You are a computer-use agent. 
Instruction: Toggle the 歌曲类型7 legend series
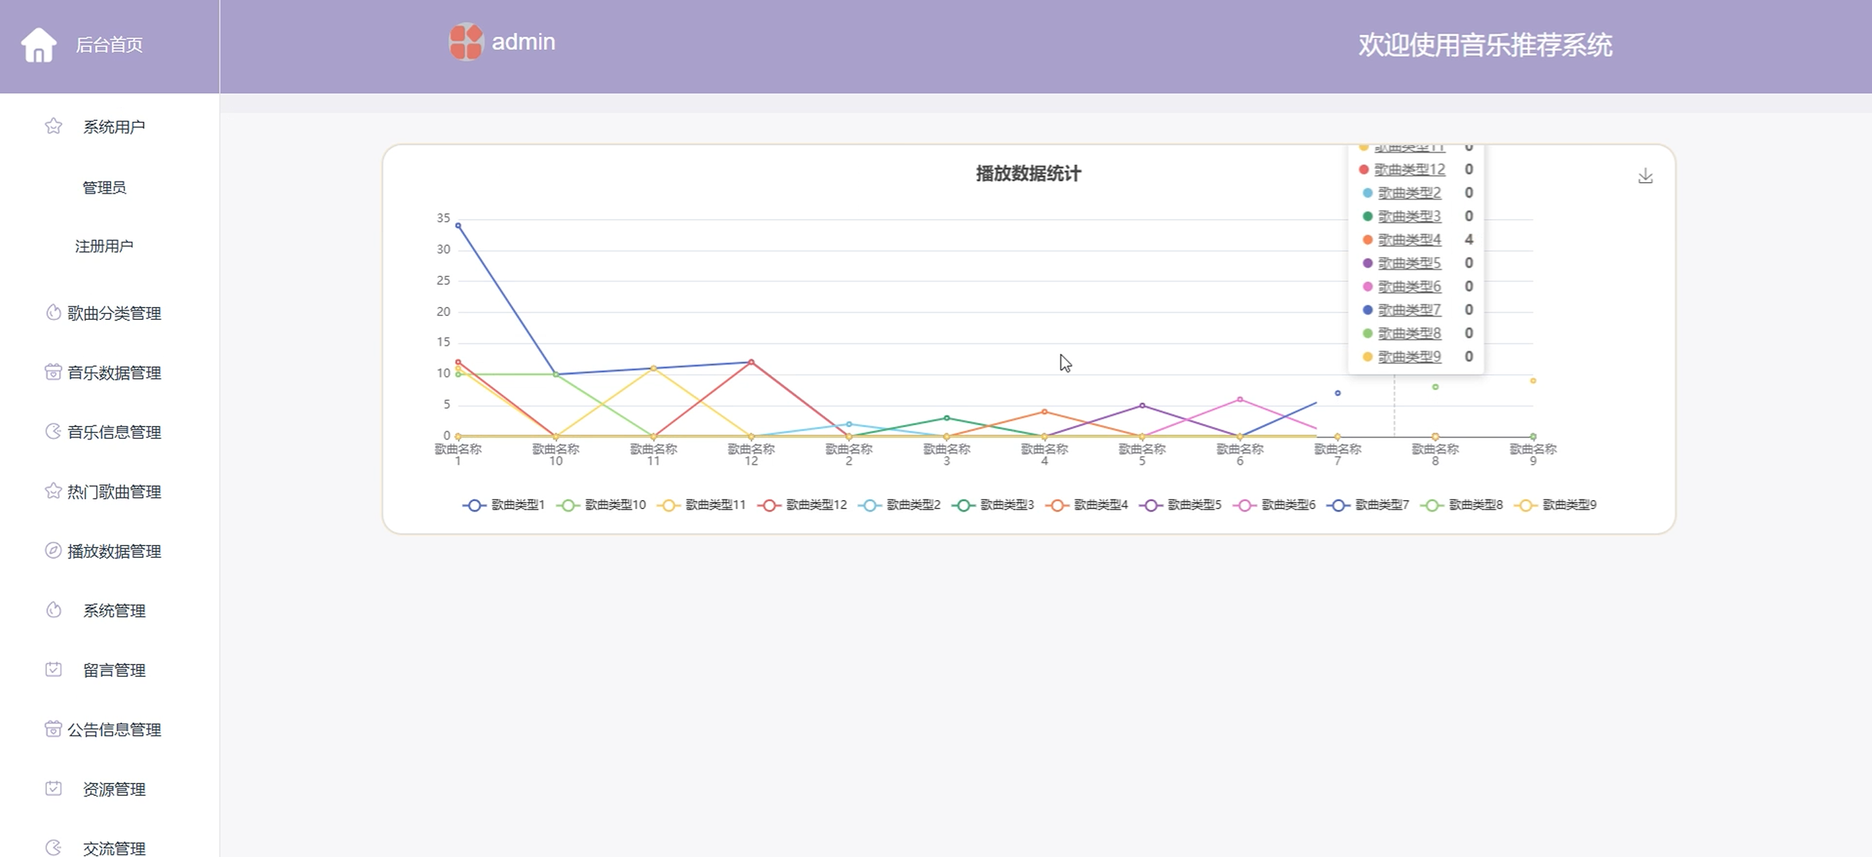click(x=1367, y=505)
